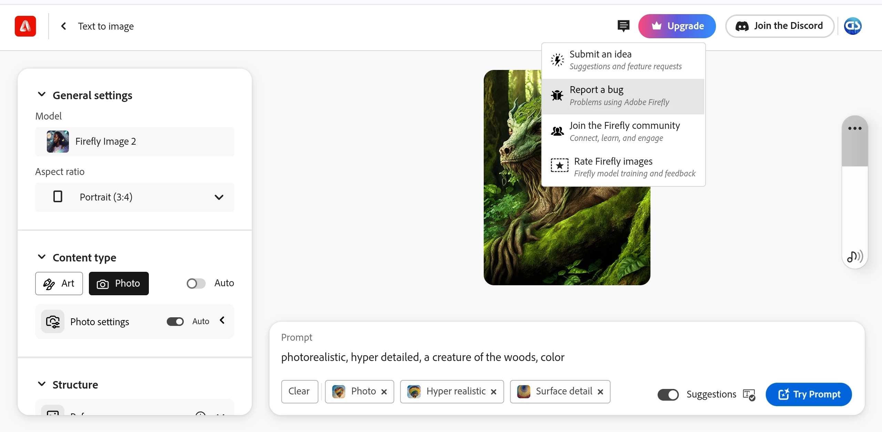Viewport: 882px width, 432px height.
Task: Click the three-dots more options icon
Action: 855,128
